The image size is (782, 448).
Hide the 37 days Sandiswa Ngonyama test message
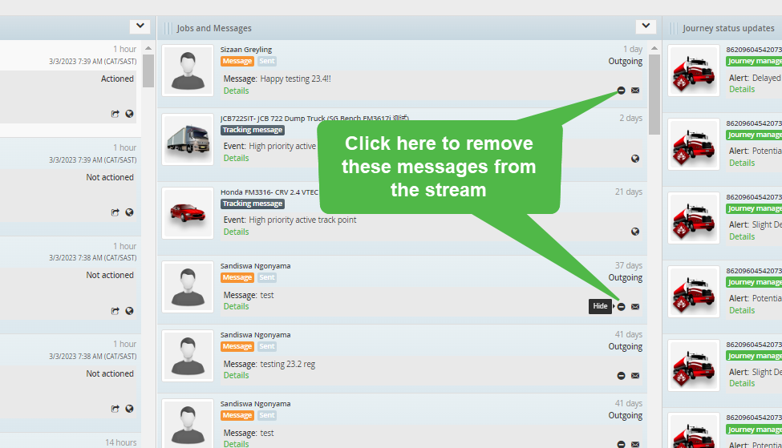coord(621,306)
